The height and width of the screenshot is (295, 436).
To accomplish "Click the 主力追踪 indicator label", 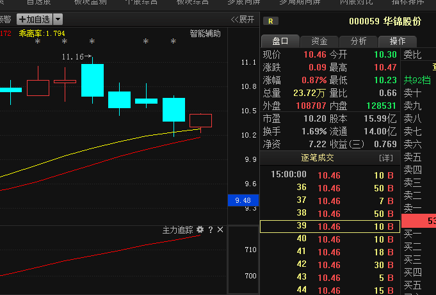I will [178, 230].
